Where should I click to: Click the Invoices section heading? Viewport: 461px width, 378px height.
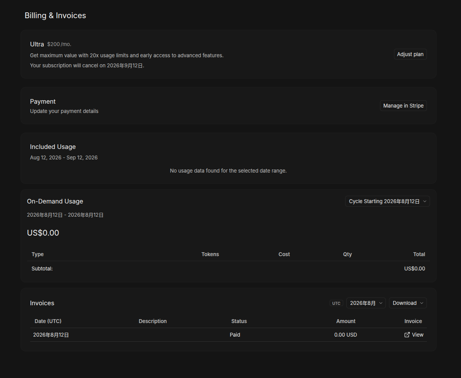click(x=42, y=303)
